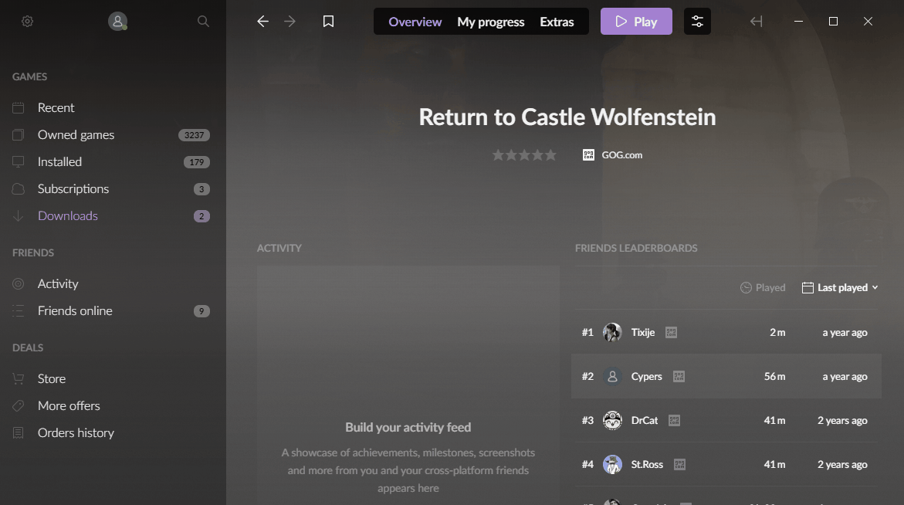
Task: Sort leaderboard by Played time
Action: click(763, 288)
